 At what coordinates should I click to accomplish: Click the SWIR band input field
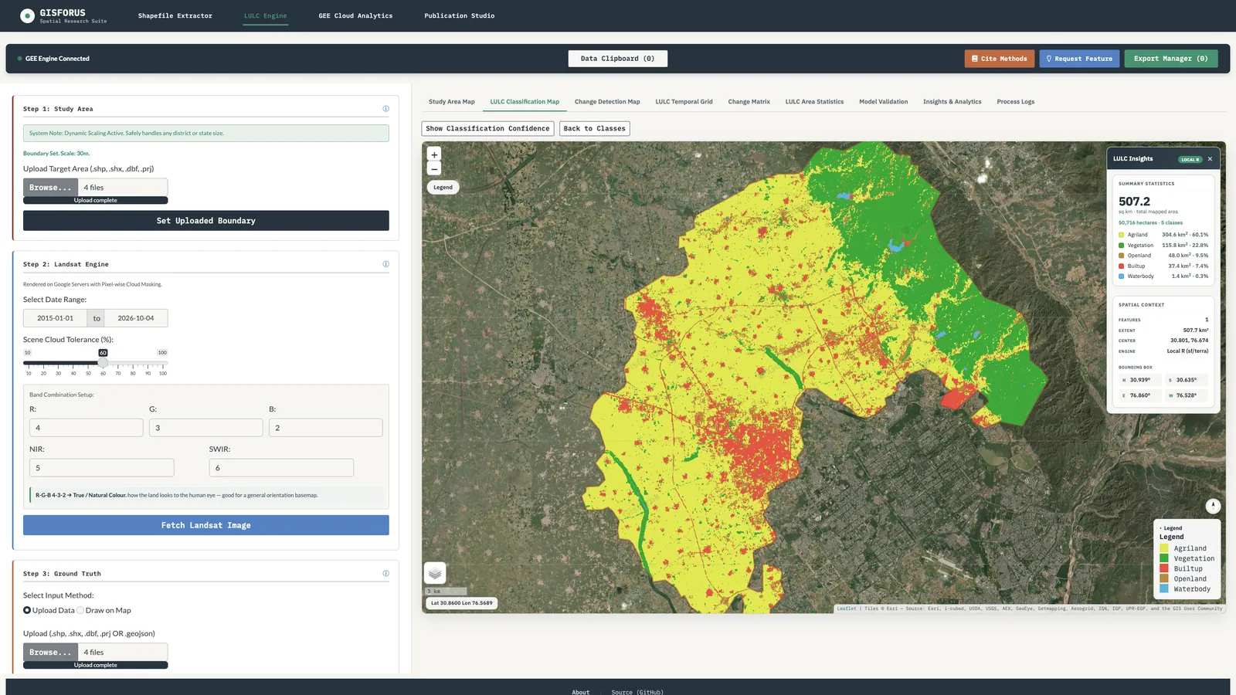[281, 468]
